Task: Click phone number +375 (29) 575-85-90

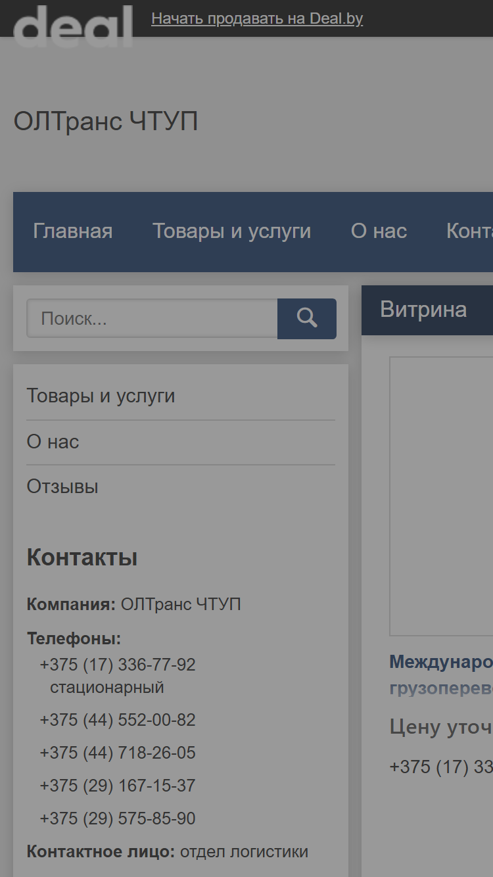Action: point(118,818)
